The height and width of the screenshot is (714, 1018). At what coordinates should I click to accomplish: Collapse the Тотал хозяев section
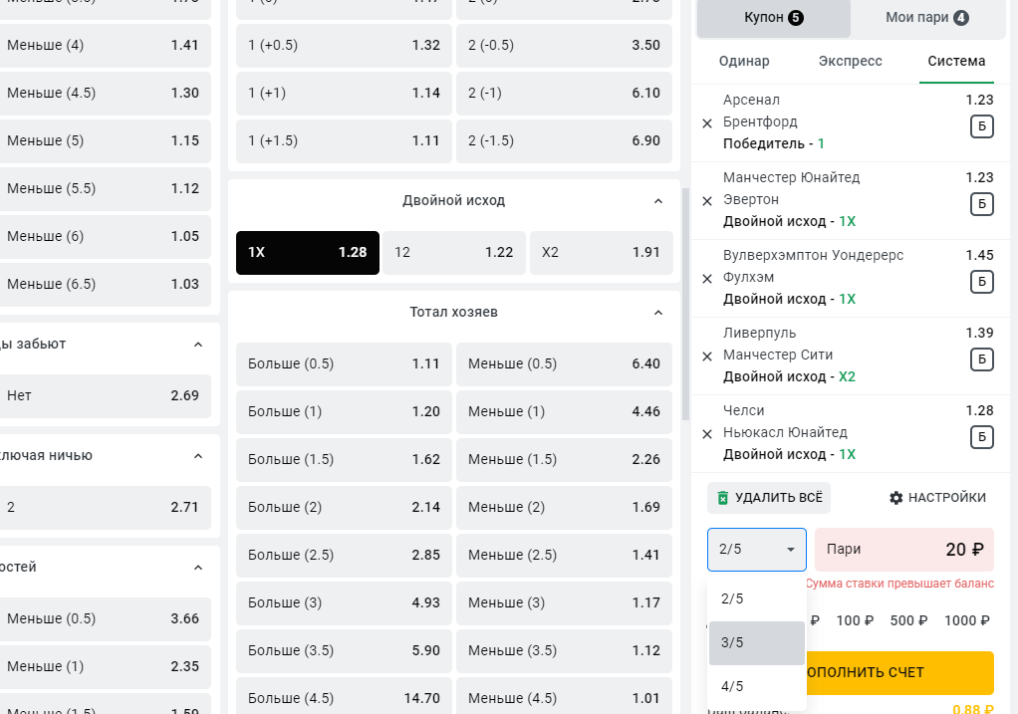pyautogui.click(x=658, y=313)
